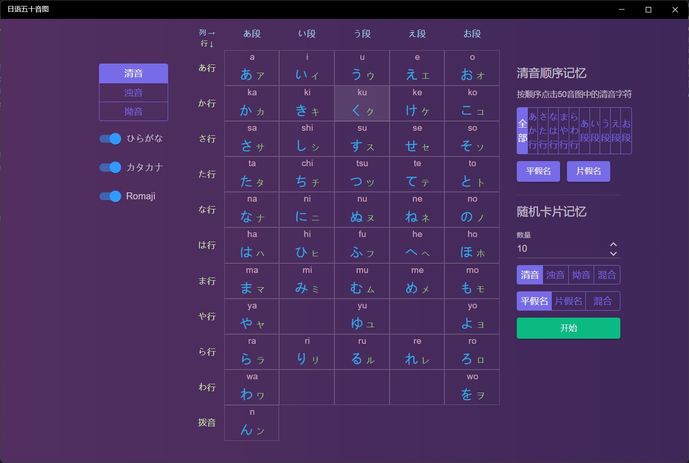The height and width of the screenshot is (463, 689).
Task: Click the green 开始 start button
Action: pyautogui.click(x=568, y=328)
